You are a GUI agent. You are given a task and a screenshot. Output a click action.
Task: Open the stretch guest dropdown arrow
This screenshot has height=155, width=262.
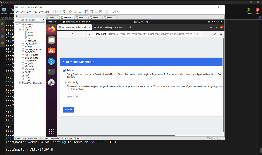coord(117,12)
